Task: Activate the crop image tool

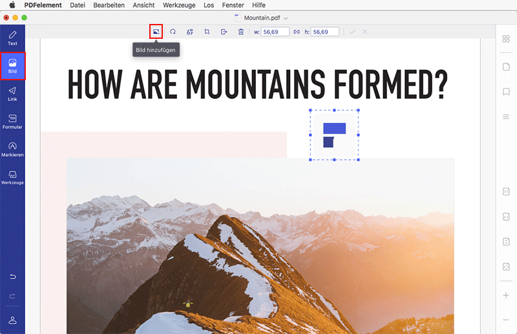Action: [x=207, y=32]
